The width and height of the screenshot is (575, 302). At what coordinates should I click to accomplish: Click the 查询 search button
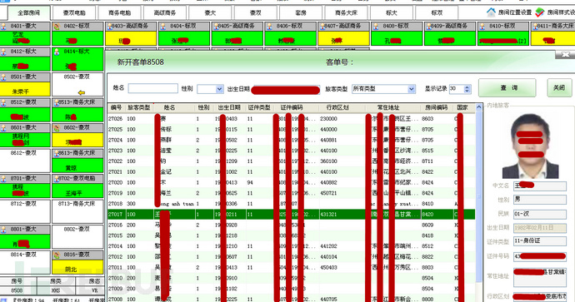coord(507,88)
